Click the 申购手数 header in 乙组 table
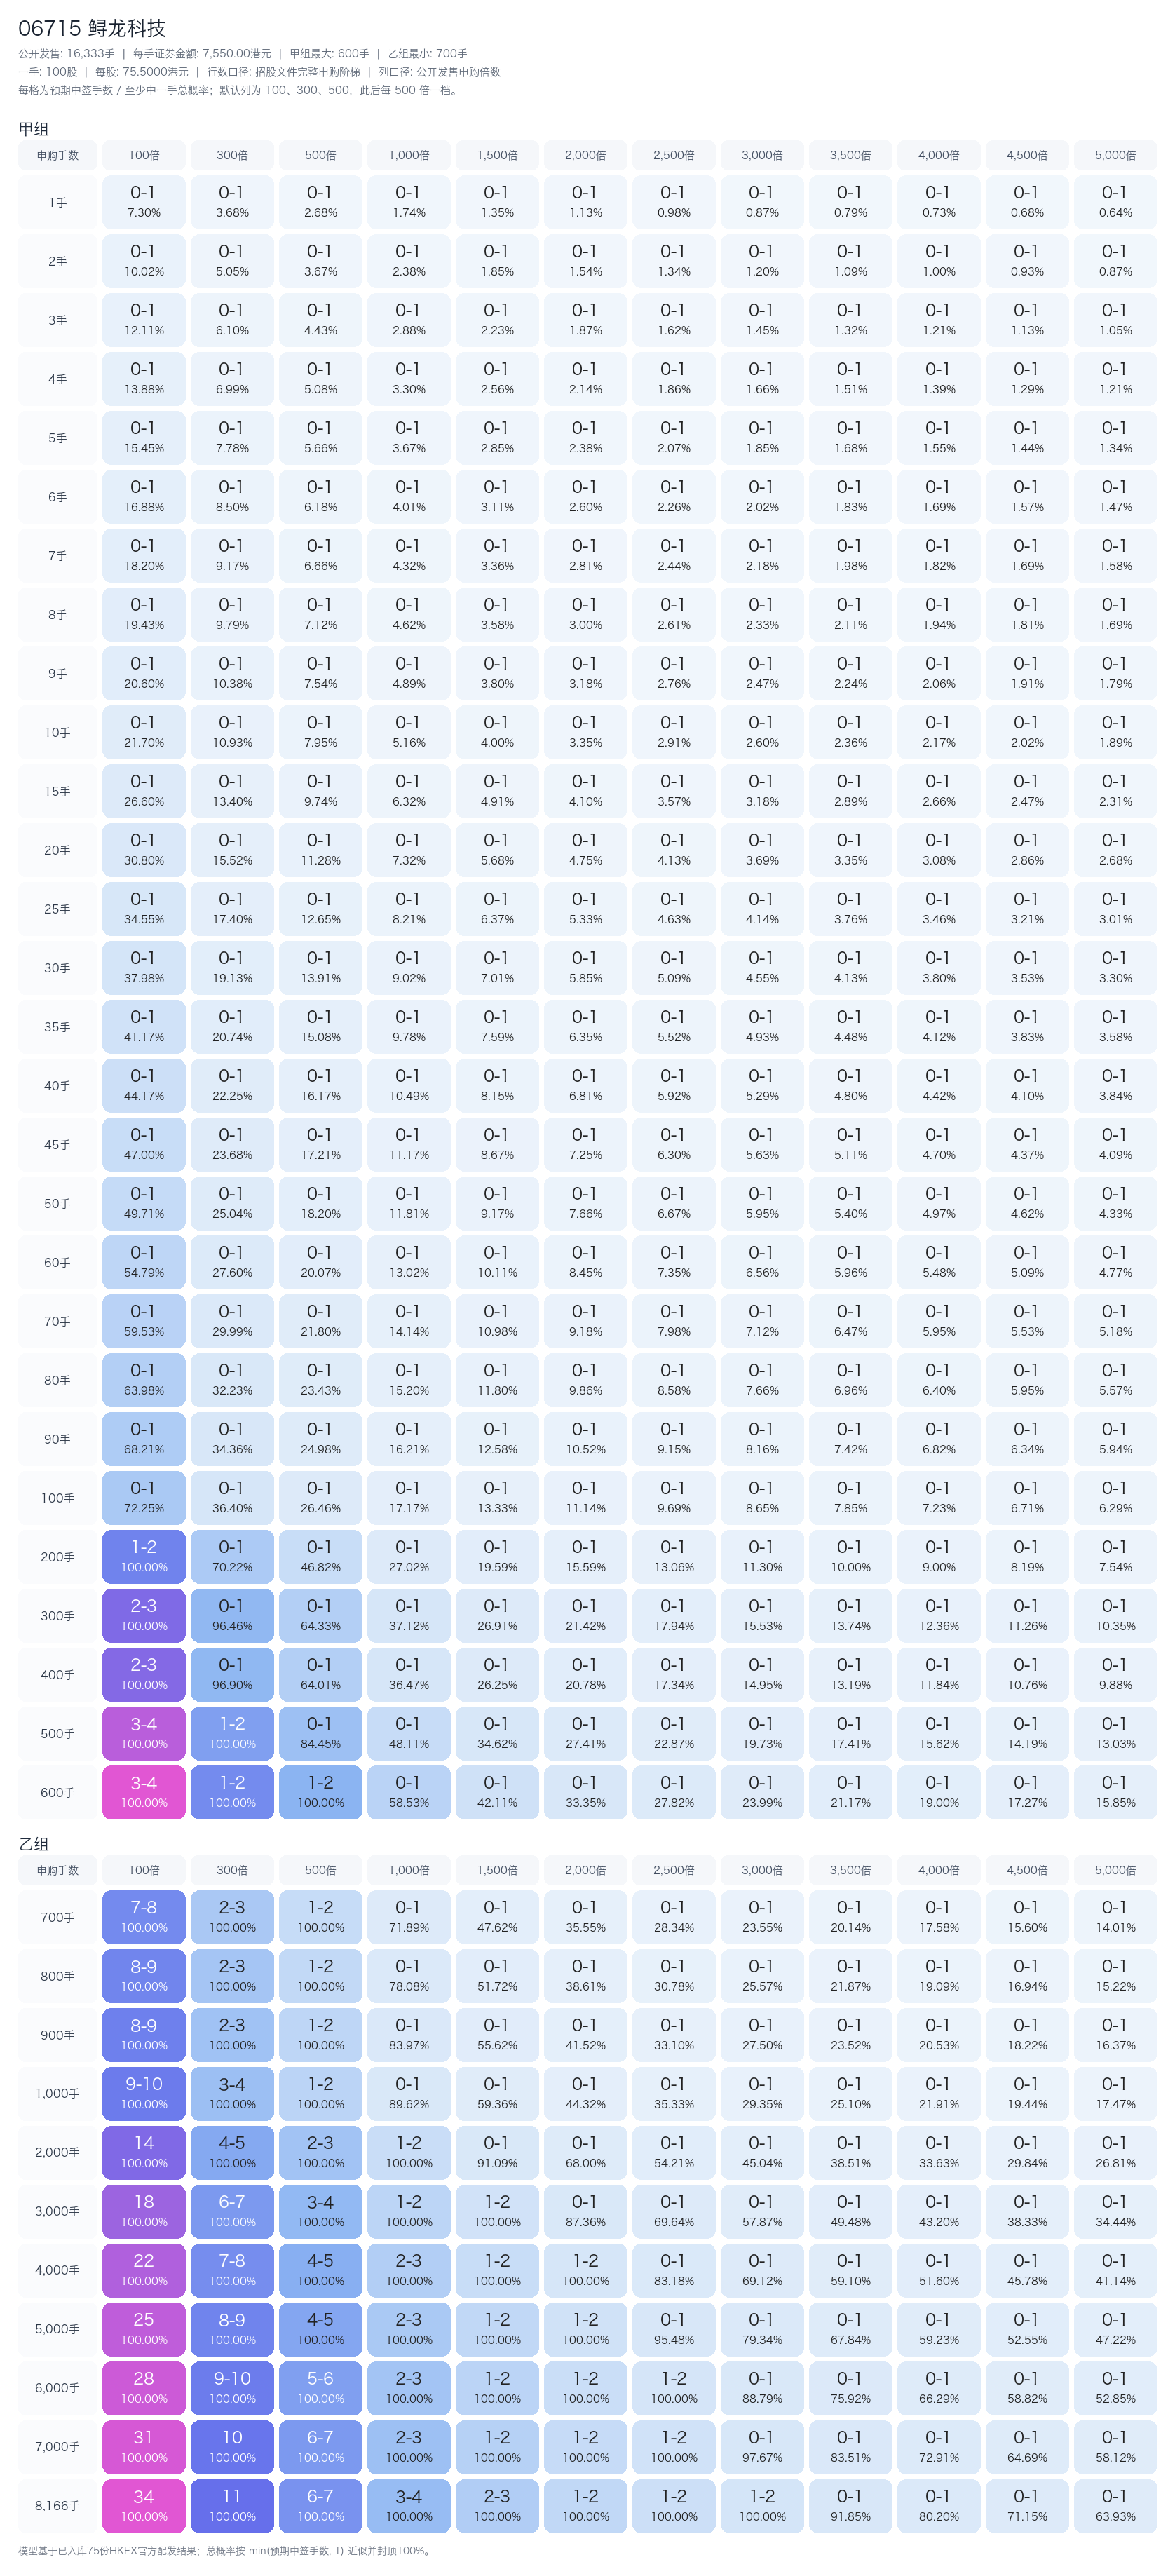Viewport: 1175px width, 2576px height. (x=58, y=1870)
